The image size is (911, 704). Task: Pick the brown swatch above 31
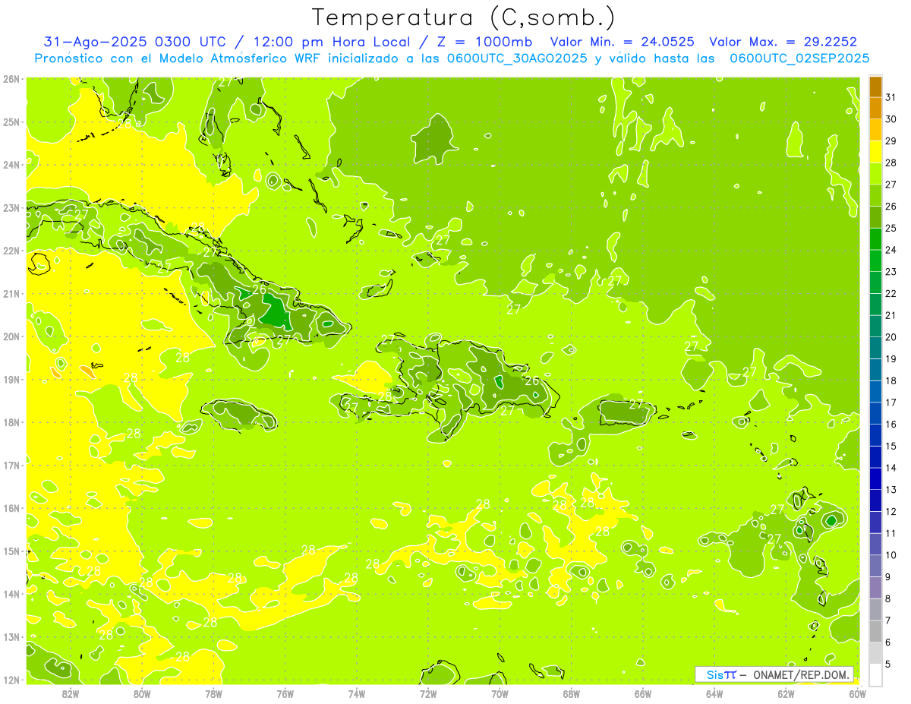tap(875, 87)
